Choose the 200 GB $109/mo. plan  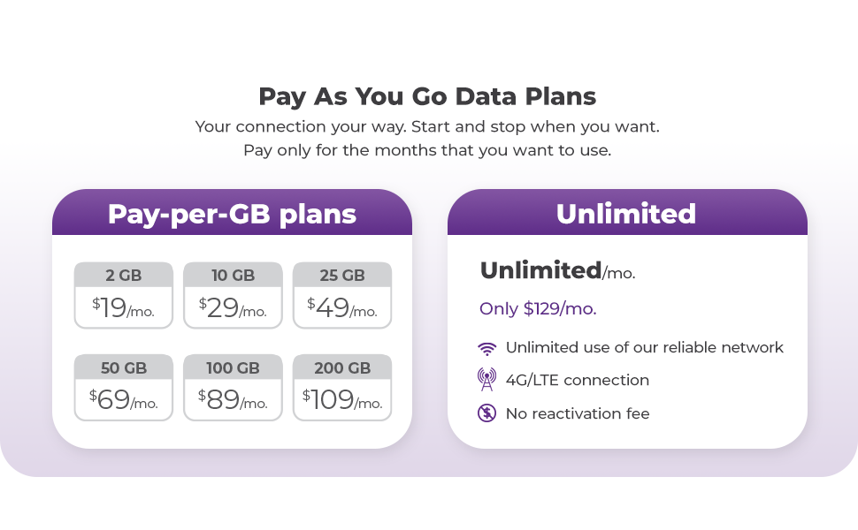(x=342, y=388)
